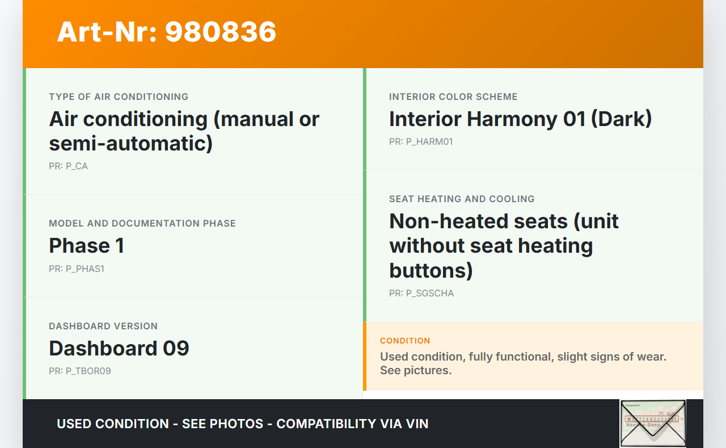Click the Seat Heating and Cooling label
Screen dimensions: 726x448
coord(462,199)
